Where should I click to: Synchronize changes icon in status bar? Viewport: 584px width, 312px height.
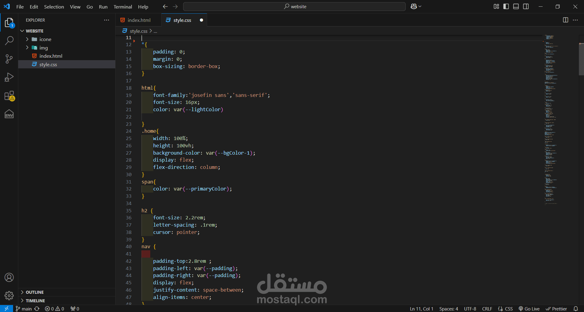[x=37, y=309]
